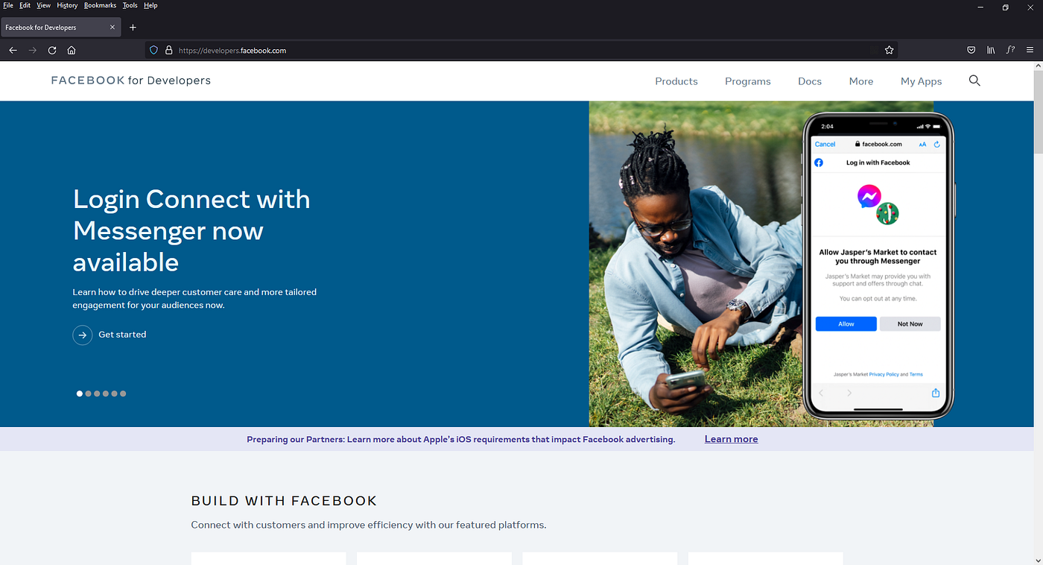Viewport: 1043px width, 565px height.
Task: Select the Facebook for Developers browser tab
Action: click(x=60, y=28)
